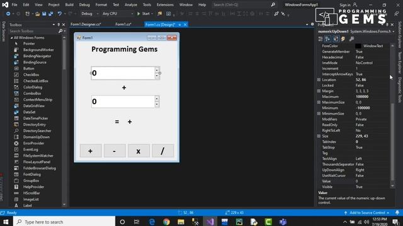Open File Explorer from the taskbar
The width and height of the screenshot is (403, 226).
point(181,222)
